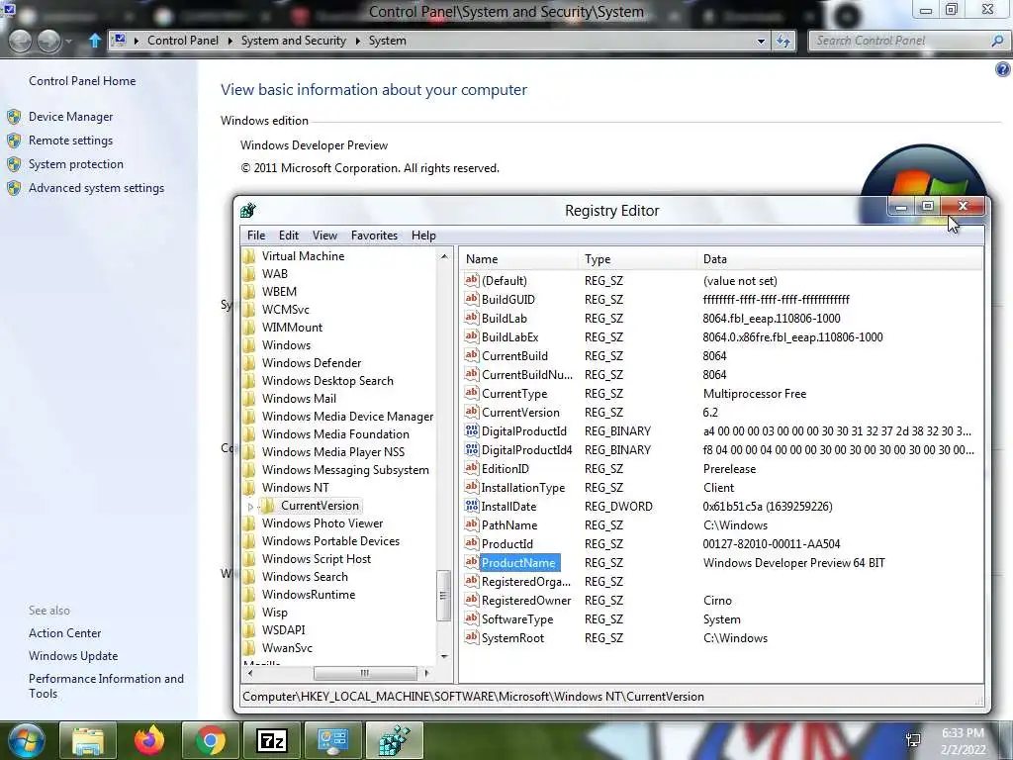The width and height of the screenshot is (1013, 760).
Task: Click the Data column header
Action: click(x=840, y=259)
